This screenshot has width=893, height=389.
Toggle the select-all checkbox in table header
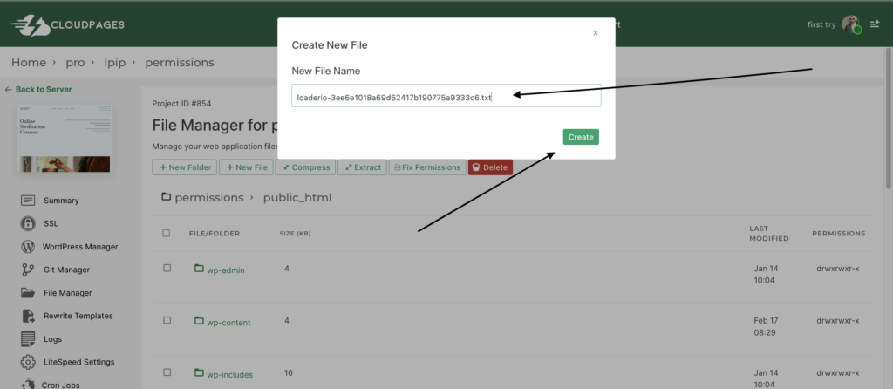pyautogui.click(x=167, y=233)
